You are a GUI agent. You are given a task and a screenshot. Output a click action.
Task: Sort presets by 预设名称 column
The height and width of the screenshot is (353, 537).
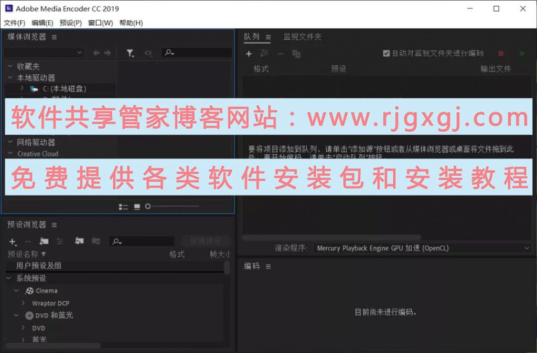coord(23,254)
